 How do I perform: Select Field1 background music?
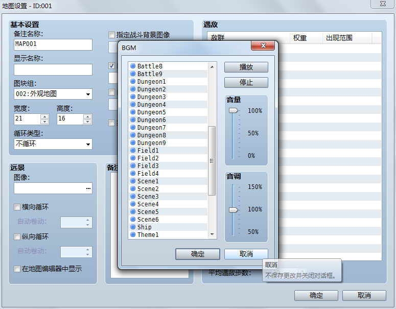click(168, 151)
